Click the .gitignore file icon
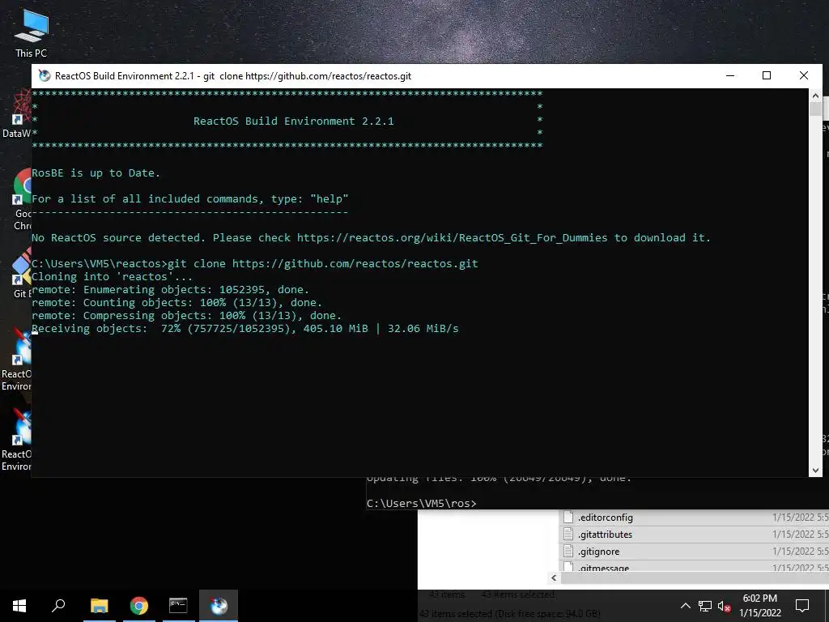This screenshot has height=622, width=829. click(568, 551)
